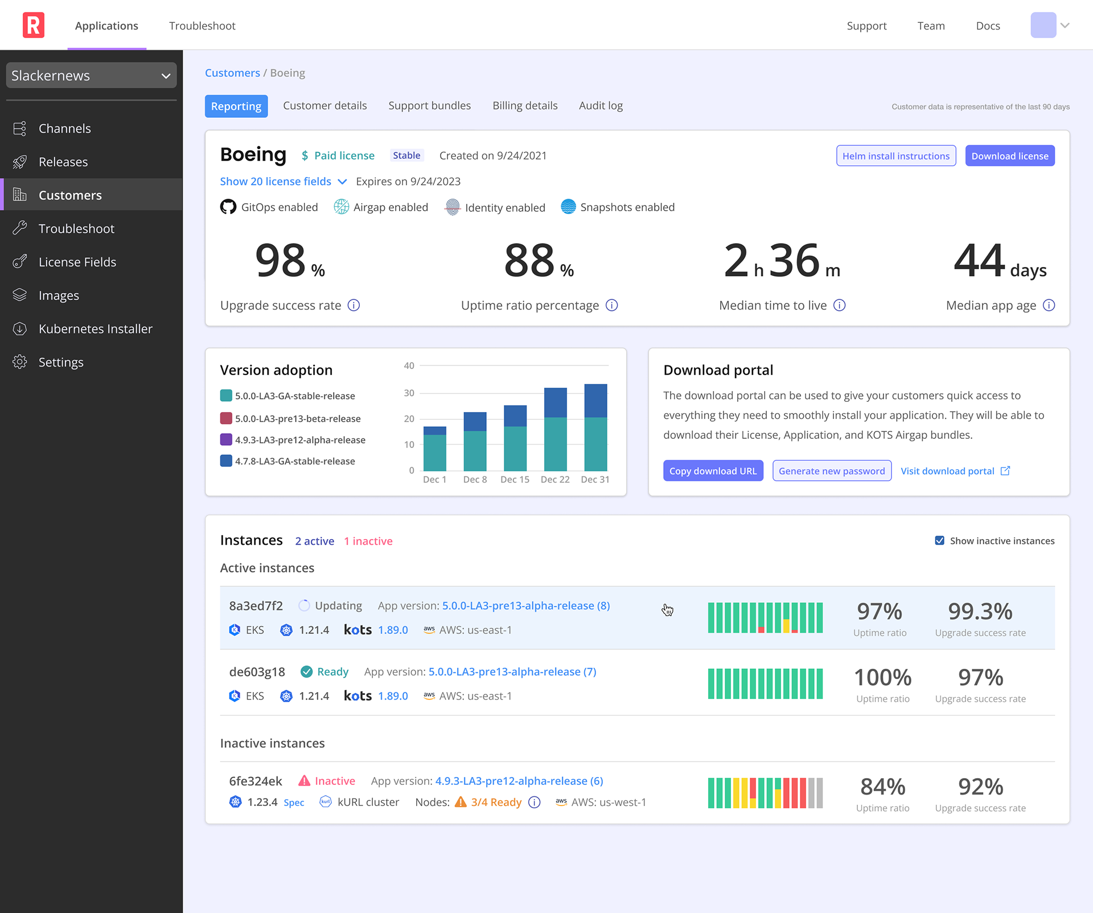Click the Settings gear icon
Viewport: 1093px width, 913px height.
pos(20,362)
